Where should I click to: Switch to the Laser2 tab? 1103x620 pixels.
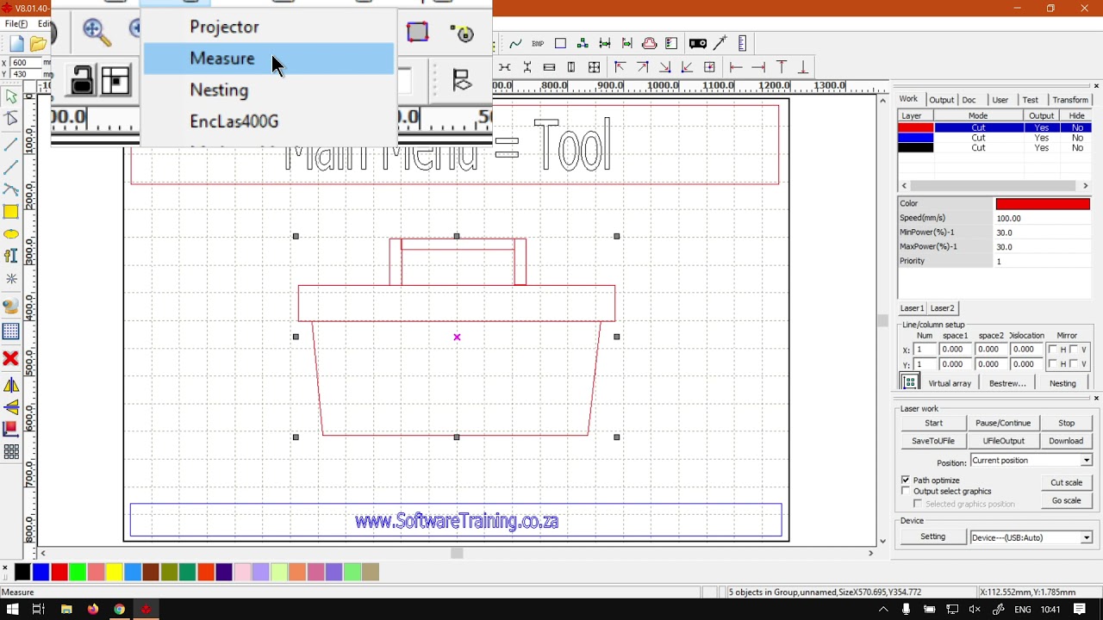coord(942,308)
